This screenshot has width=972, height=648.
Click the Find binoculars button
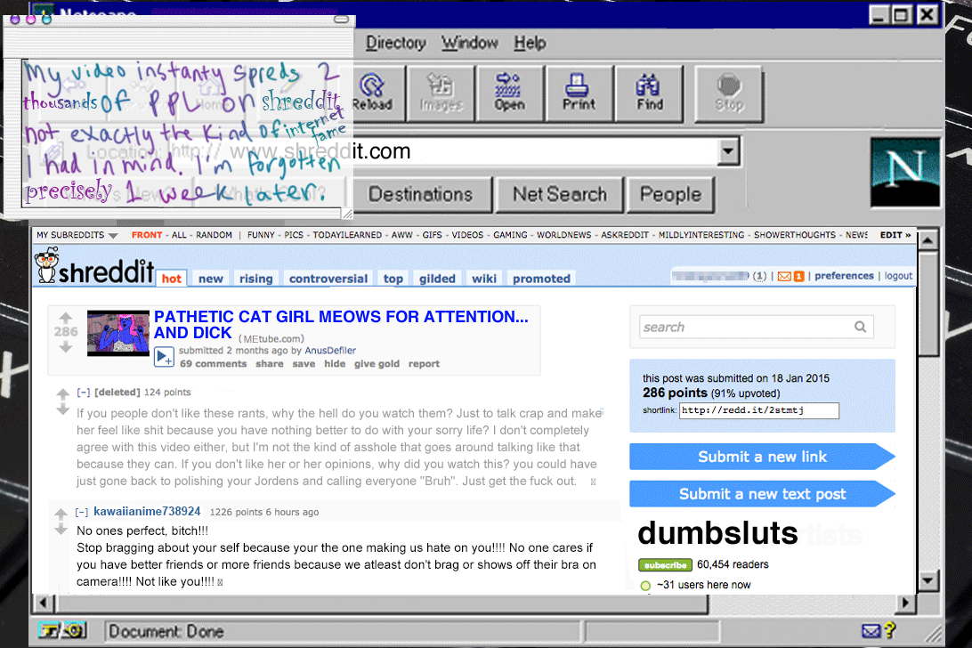pos(649,93)
